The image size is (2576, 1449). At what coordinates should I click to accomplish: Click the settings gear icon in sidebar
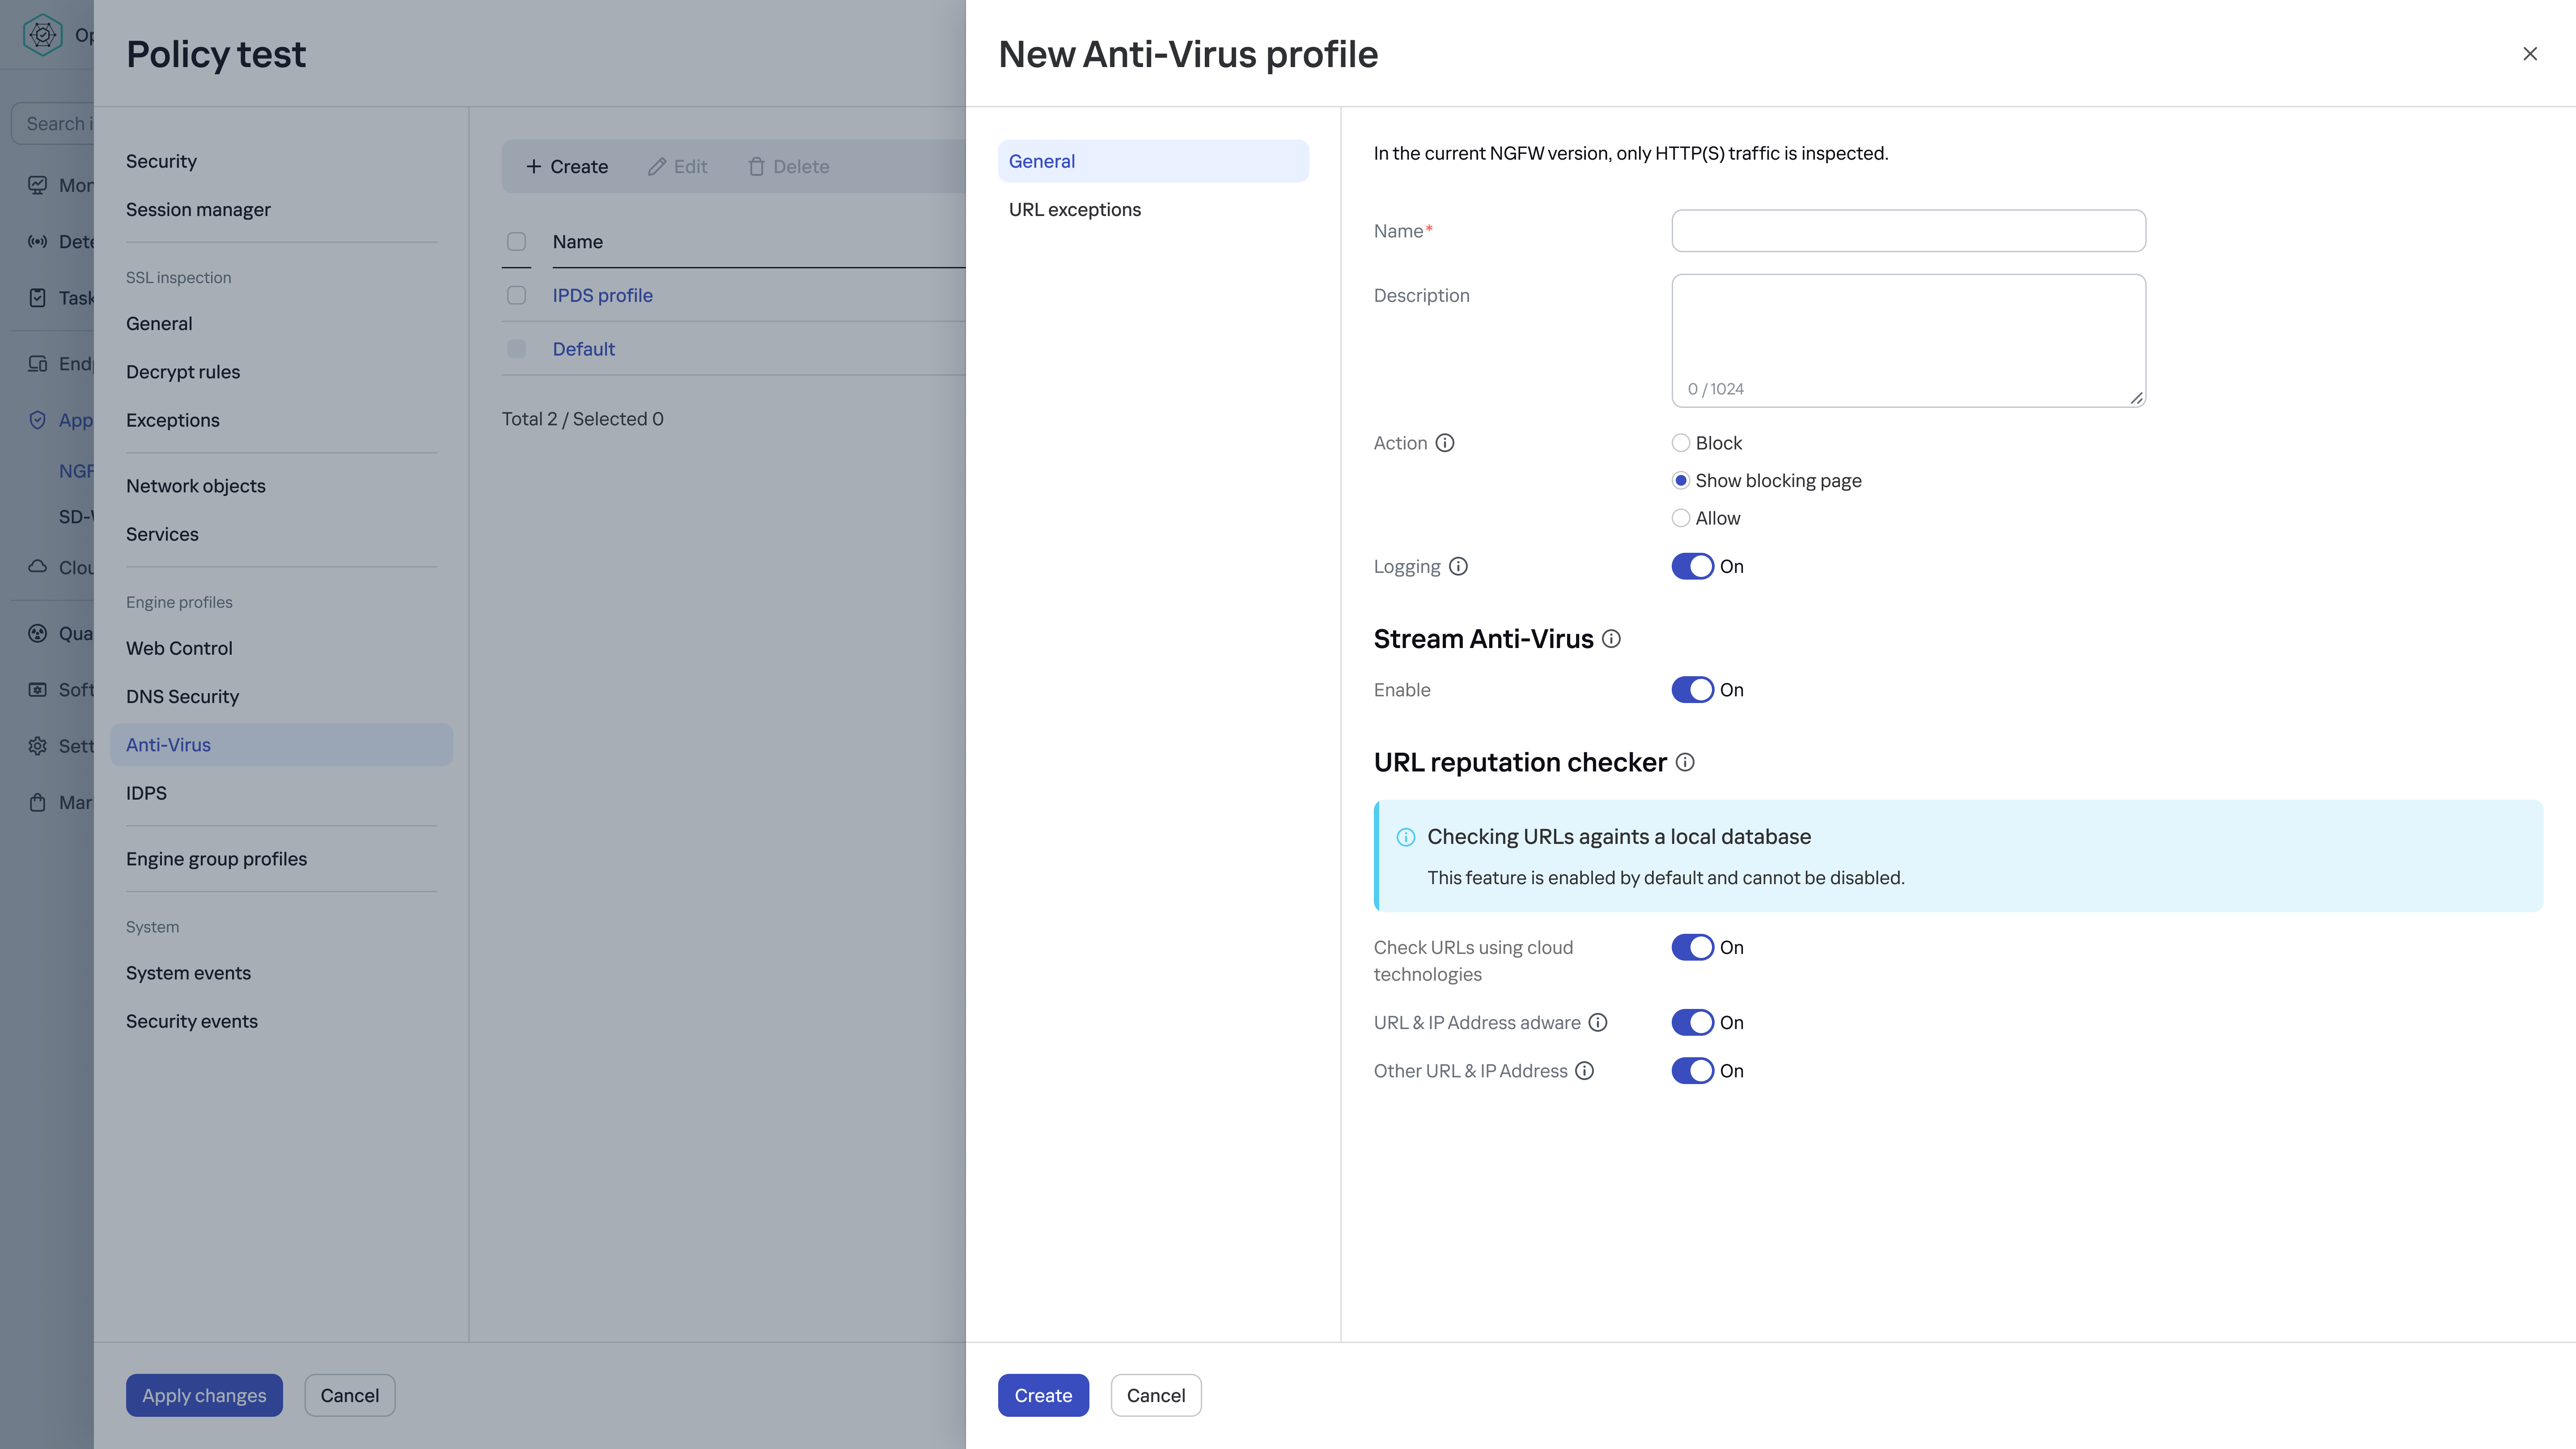click(x=38, y=746)
